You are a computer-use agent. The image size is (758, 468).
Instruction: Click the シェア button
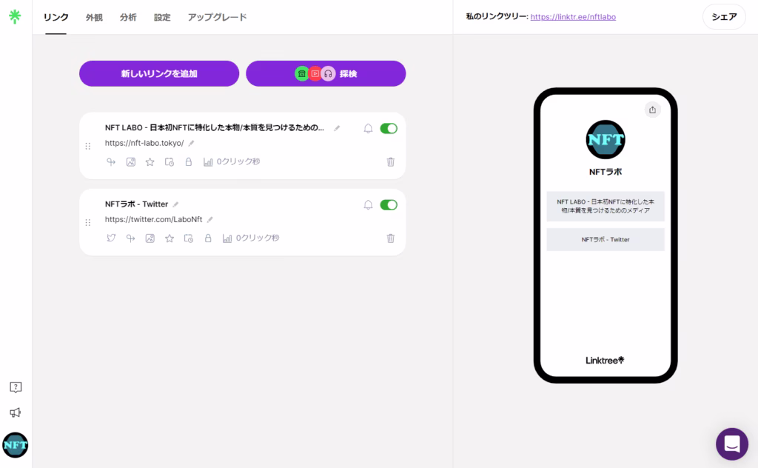(x=724, y=17)
